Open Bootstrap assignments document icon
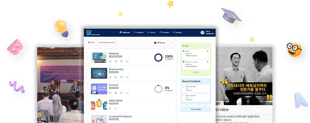This screenshot has height=123, width=310. point(116,61)
